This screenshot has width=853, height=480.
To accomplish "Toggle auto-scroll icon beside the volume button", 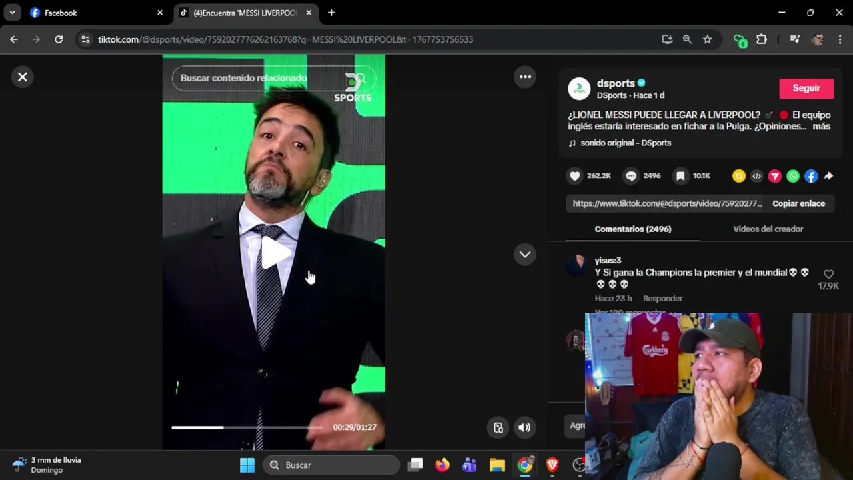I will click(498, 427).
